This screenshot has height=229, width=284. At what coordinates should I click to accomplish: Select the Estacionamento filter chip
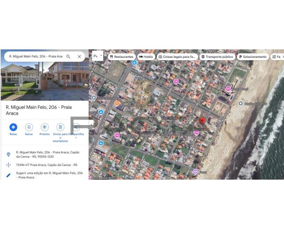tap(253, 57)
